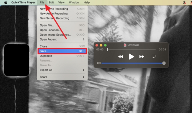Click the 00:08 duration label

(162, 49)
